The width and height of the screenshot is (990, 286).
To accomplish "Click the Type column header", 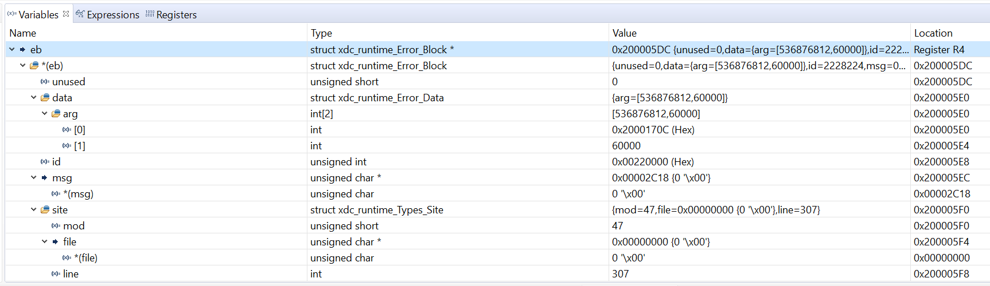I will (x=321, y=33).
